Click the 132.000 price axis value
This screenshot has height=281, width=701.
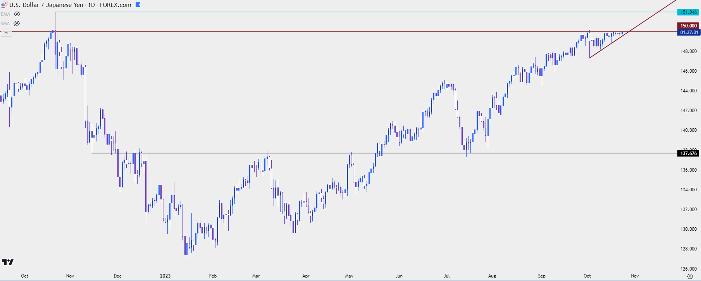689,209
